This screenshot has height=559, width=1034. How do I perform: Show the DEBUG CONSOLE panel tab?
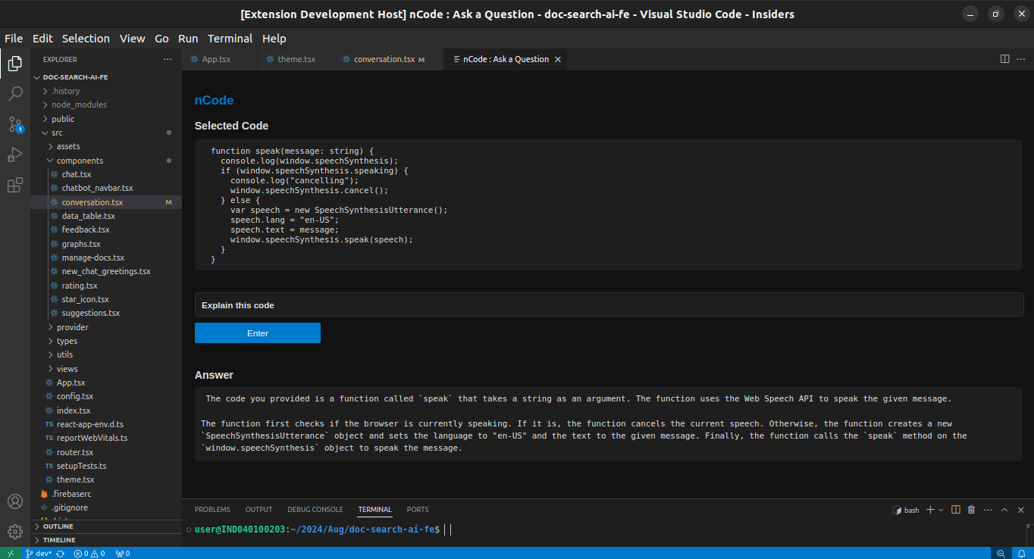[315, 510]
